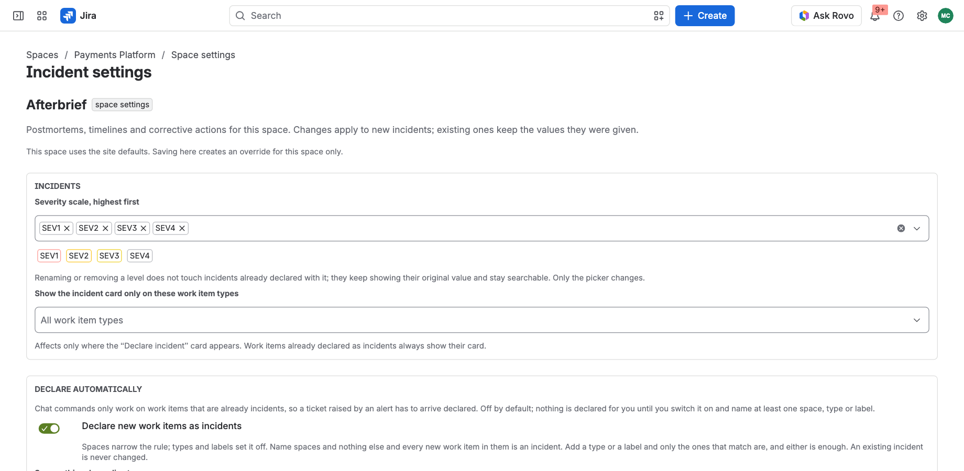Remove the SEV4 tag

point(182,228)
